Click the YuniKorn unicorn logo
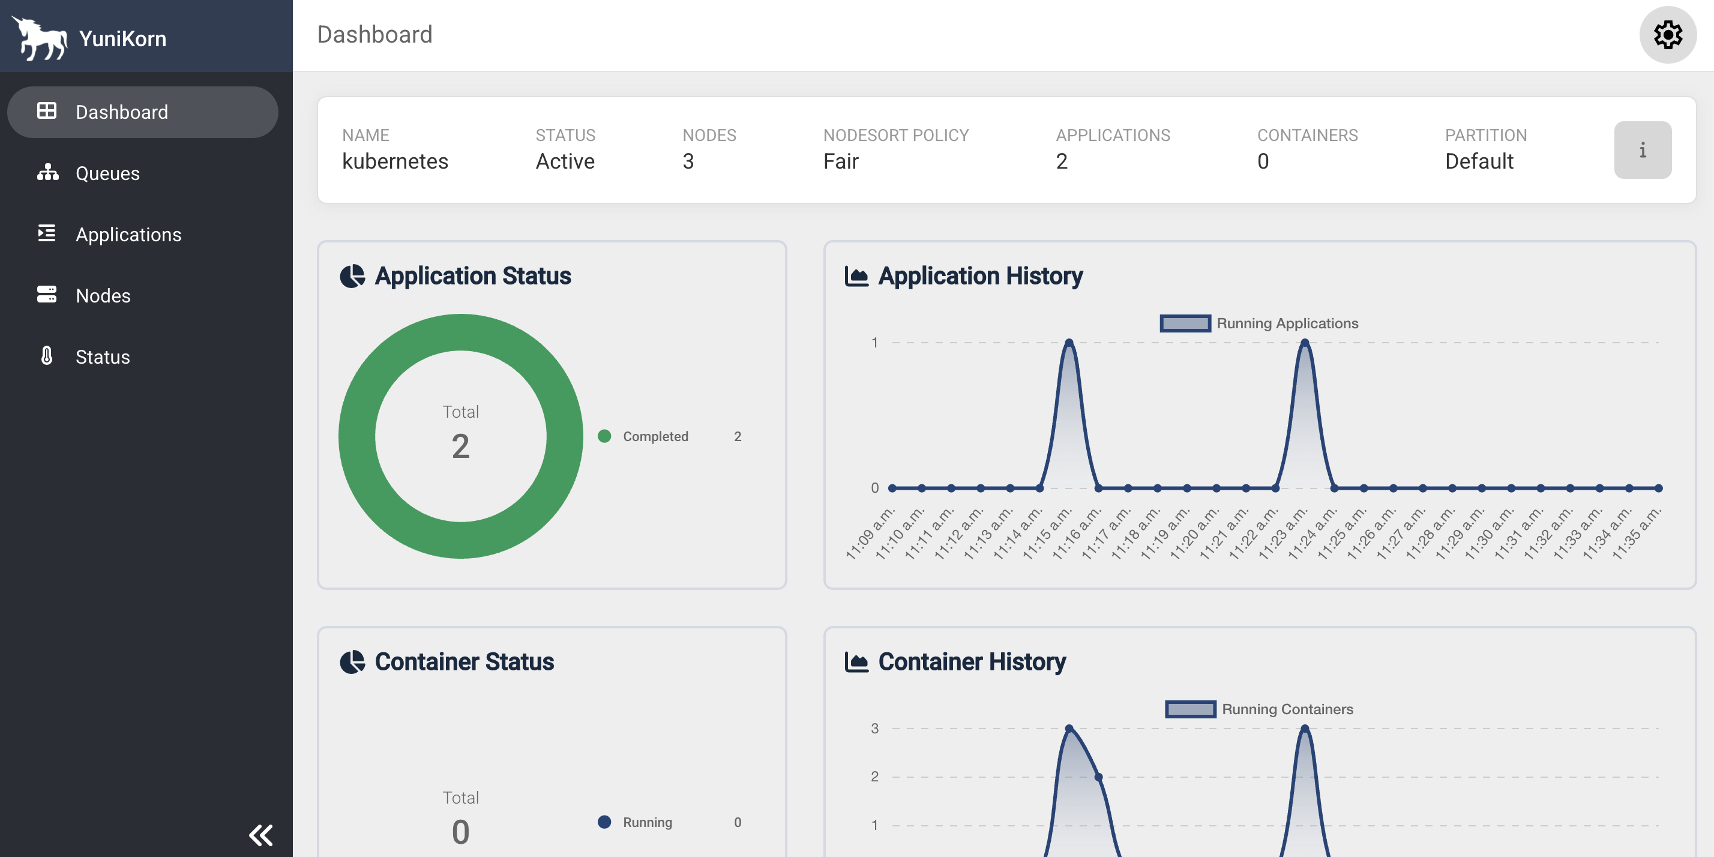1714x857 pixels. [x=39, y=38]
